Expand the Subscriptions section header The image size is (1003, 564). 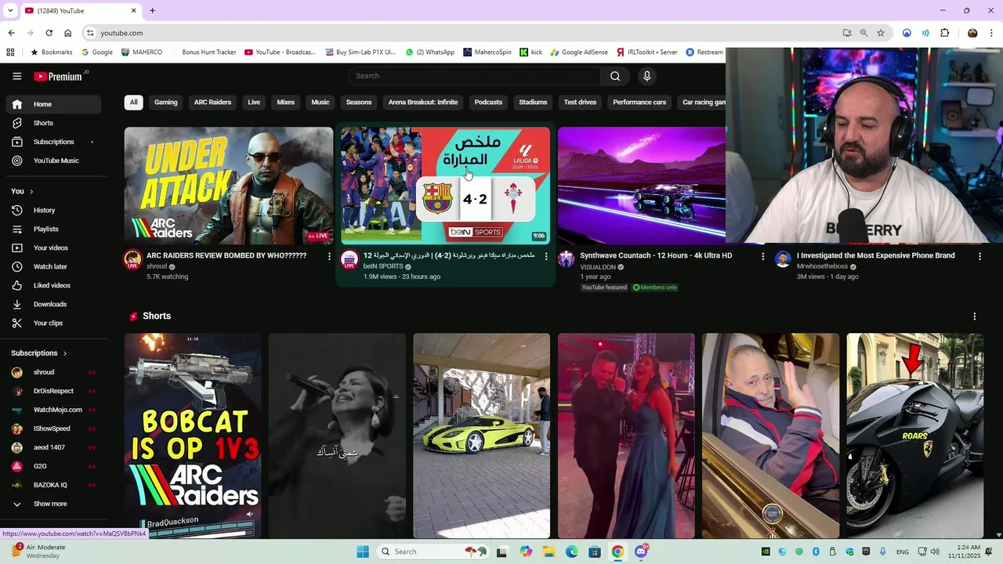coord(39,353)
